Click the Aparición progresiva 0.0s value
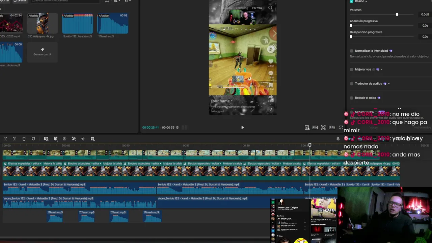432x243 pixels. [x=425, y=26]
